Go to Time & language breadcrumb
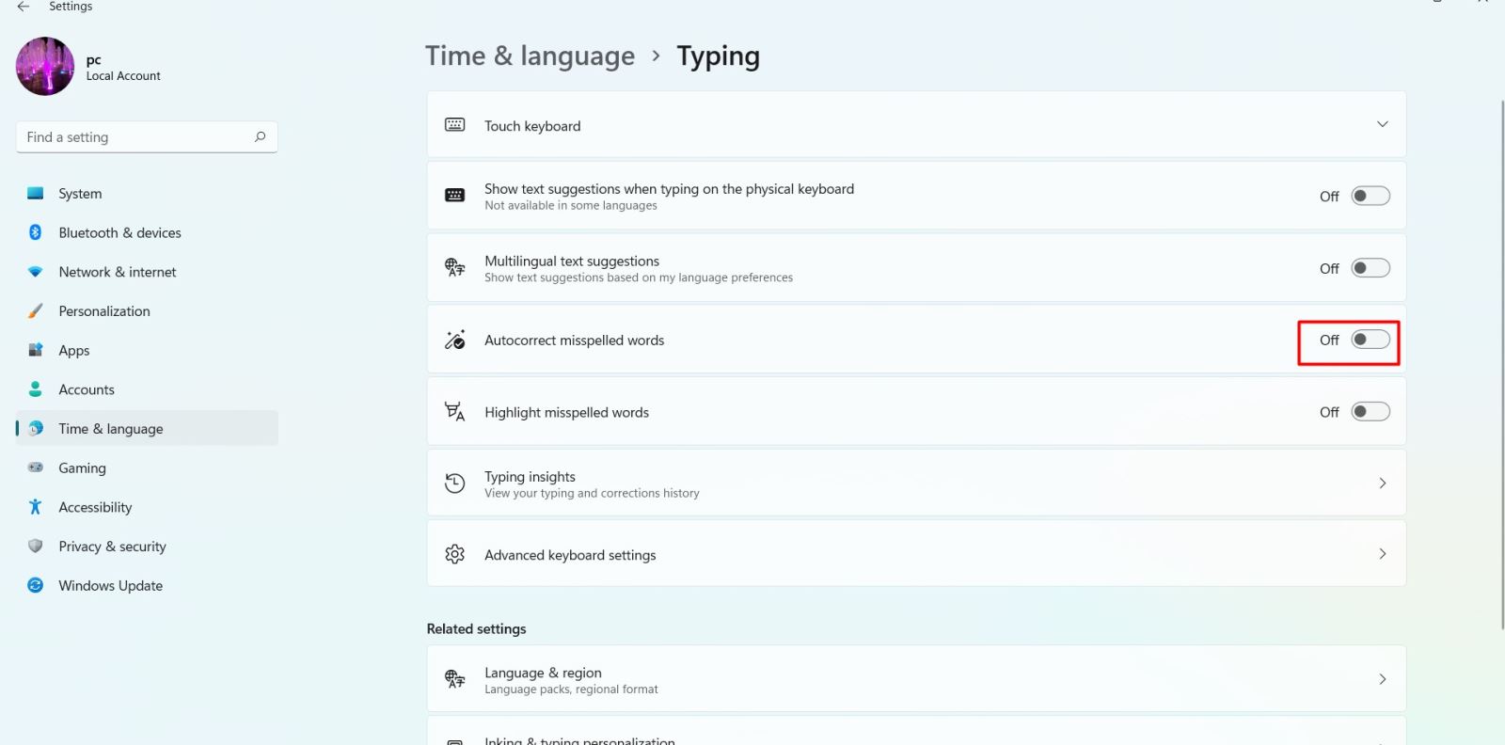Viewport: 1505px width, 745px height. coord(530,56)
